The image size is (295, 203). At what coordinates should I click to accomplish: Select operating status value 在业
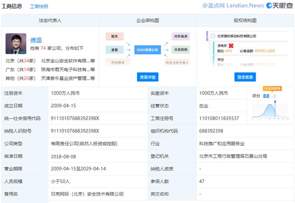203,106
